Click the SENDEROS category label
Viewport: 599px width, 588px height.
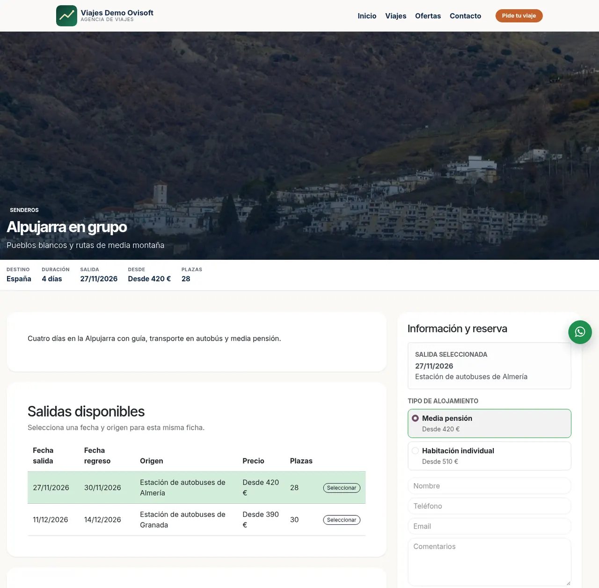[x=24, y=210]
